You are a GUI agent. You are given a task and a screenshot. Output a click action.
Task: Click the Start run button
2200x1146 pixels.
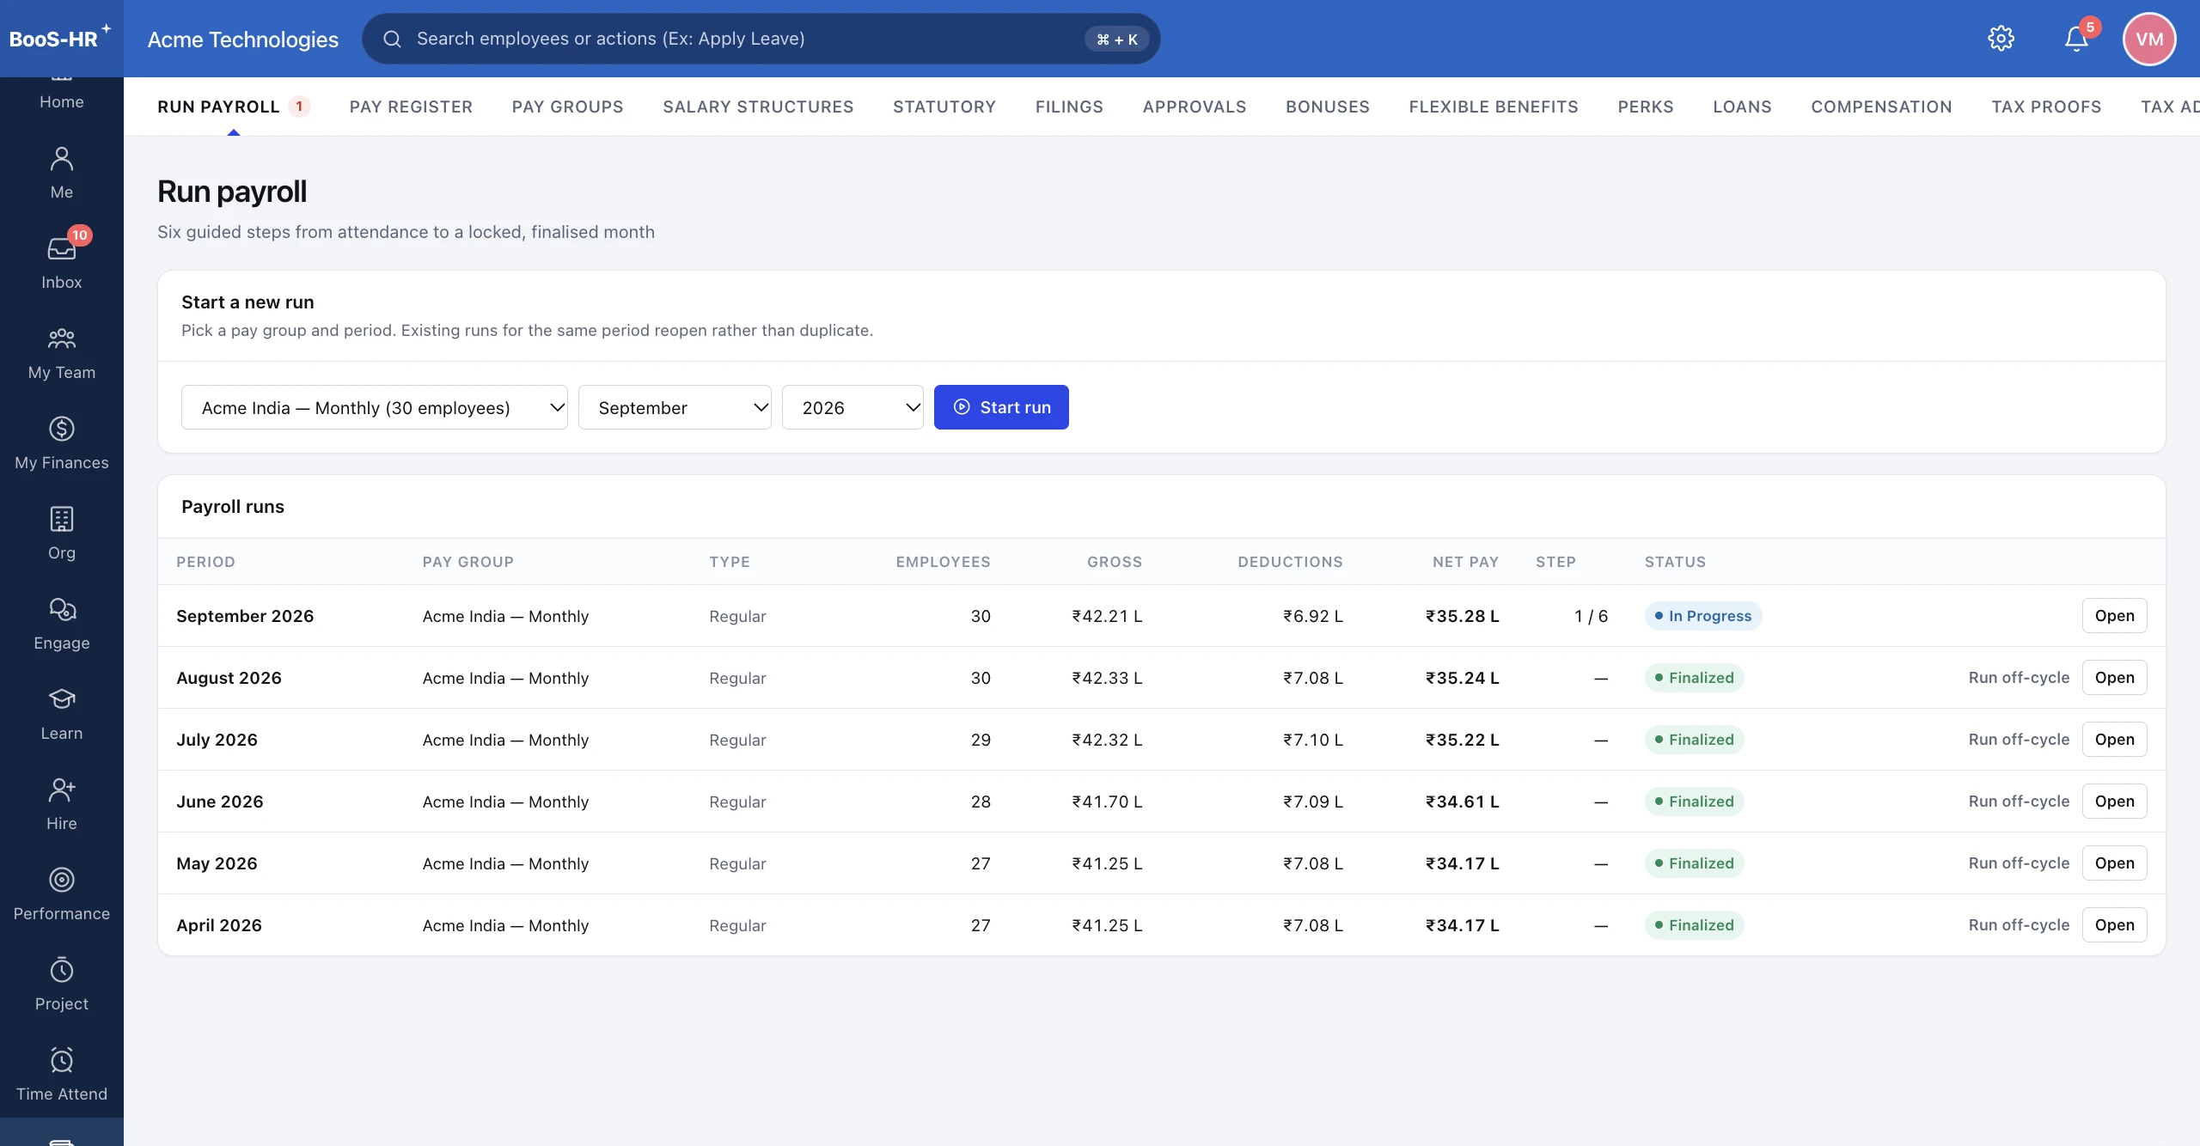(1001, 407)
